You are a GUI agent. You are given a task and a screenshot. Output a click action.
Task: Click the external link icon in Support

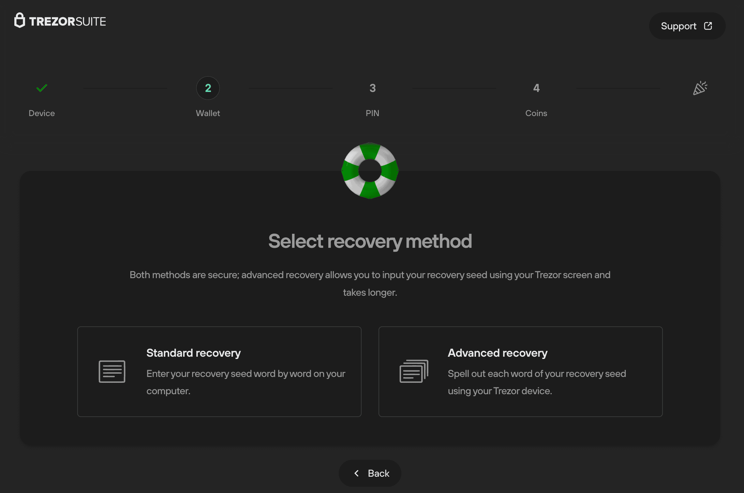pyautogui.click(x=708, y=26)
